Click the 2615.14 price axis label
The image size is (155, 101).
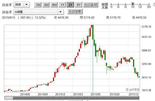(146, 77)
